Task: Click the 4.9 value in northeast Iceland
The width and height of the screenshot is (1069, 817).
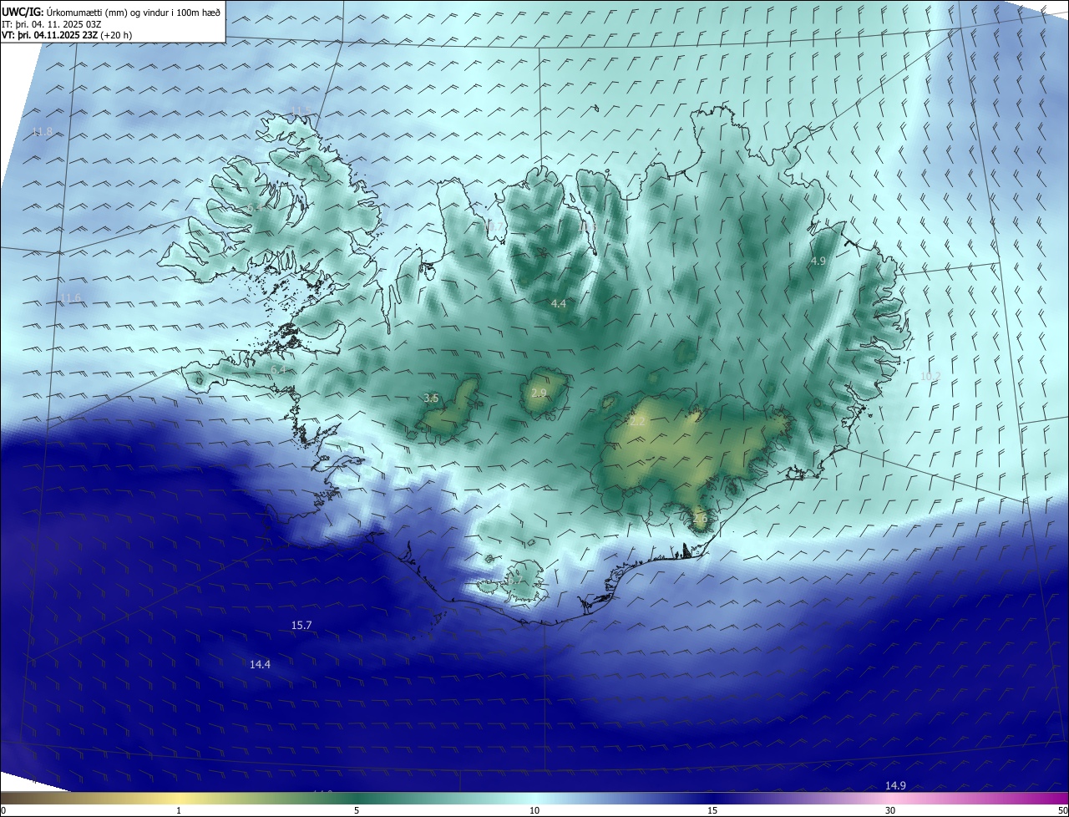Action: [818, 261]
